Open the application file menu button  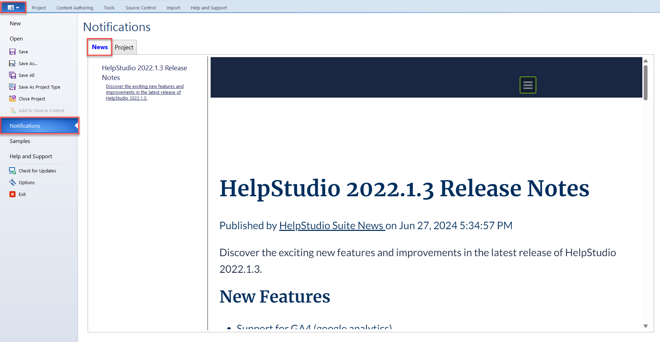click(x=13, y=7)
